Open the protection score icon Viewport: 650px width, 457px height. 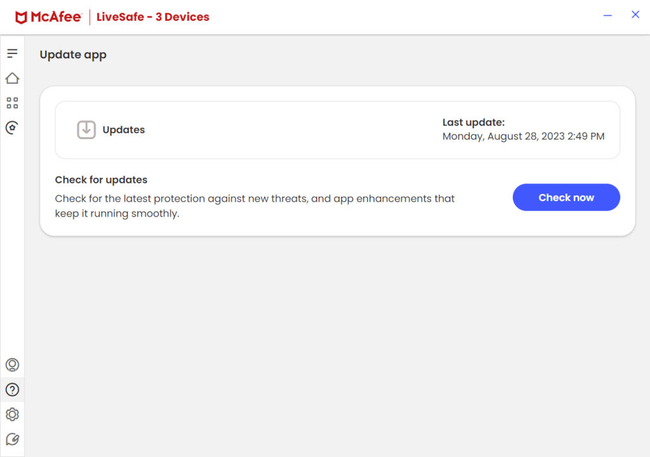(12, 128)
